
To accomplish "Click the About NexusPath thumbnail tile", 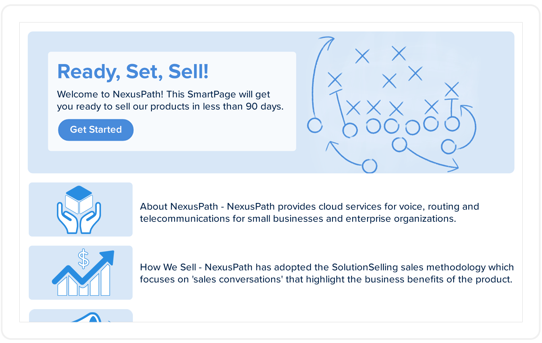I will [x=81, y=210].
